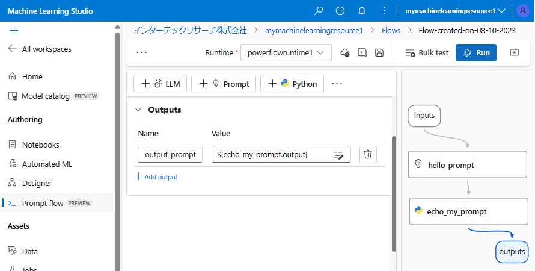Open user account avatar
535x271 pixels.
pos(523,11)
